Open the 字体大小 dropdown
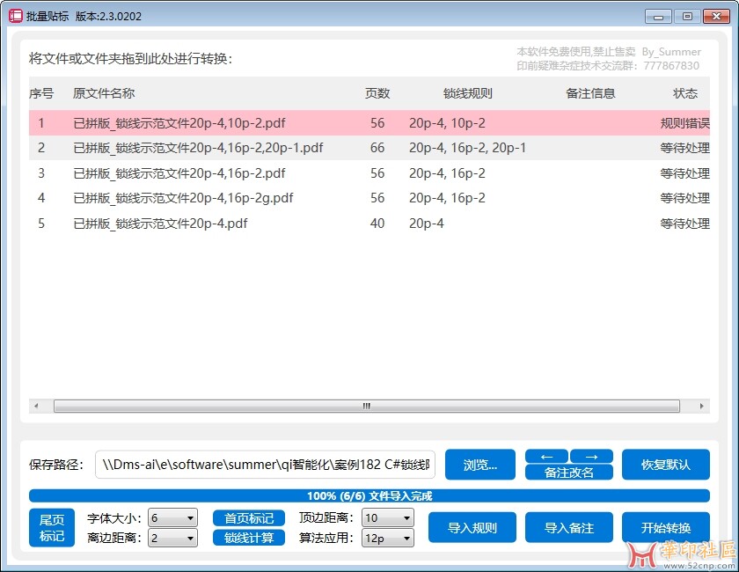Image resolution: width=739 pixels, height=572 pixels. click(172, 518)
